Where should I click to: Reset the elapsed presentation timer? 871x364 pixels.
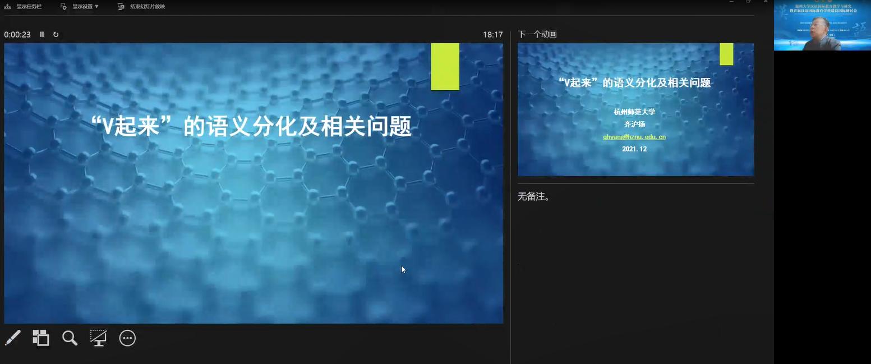click(56, 34)
